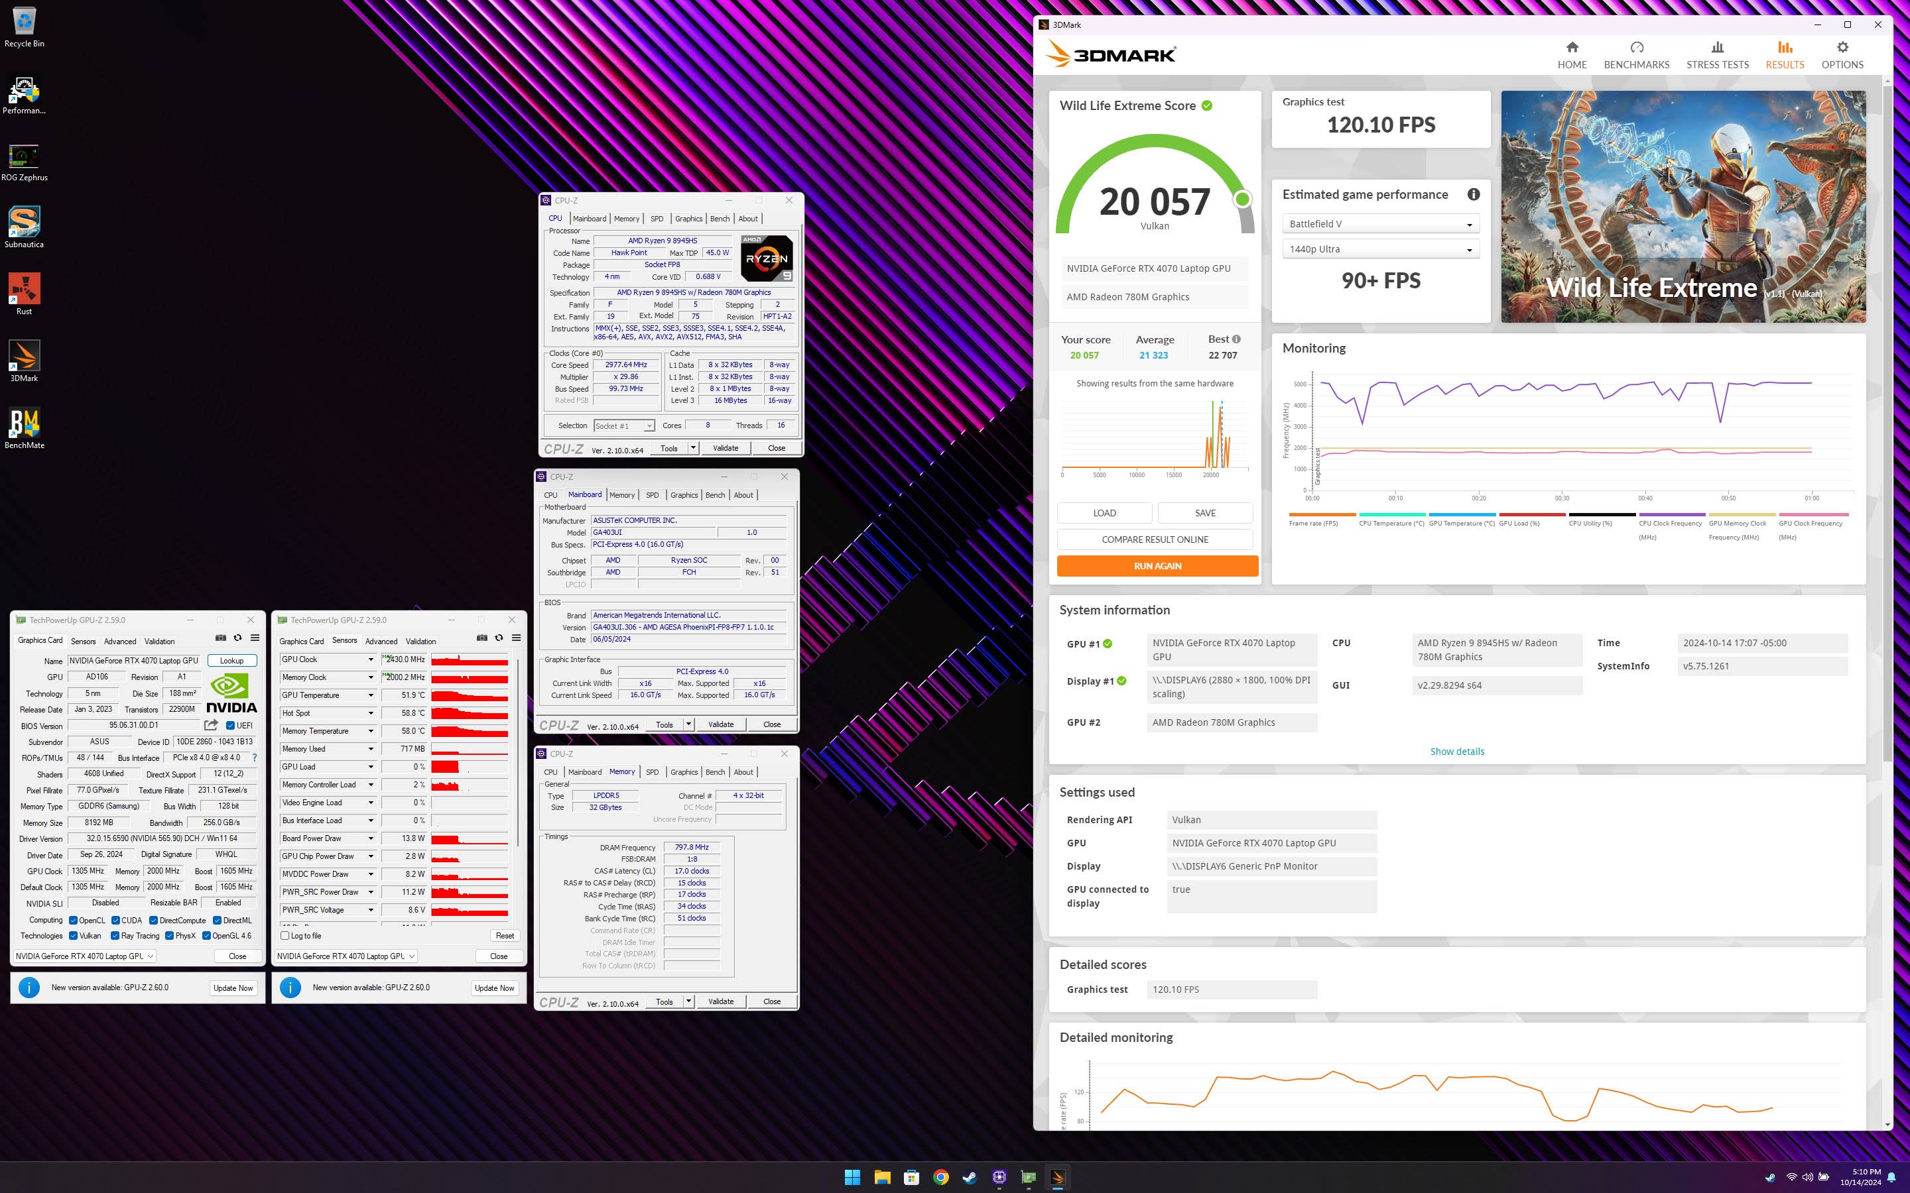Toggle Vulkan technology checkbox
The width and height of the screenshot is (1910, 1193).
(74, 936)
